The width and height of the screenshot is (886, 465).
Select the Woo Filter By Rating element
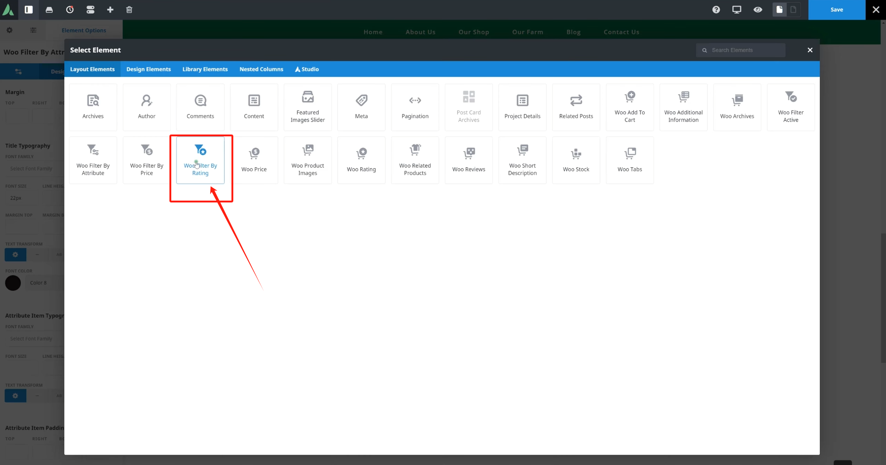pos(200,160)
